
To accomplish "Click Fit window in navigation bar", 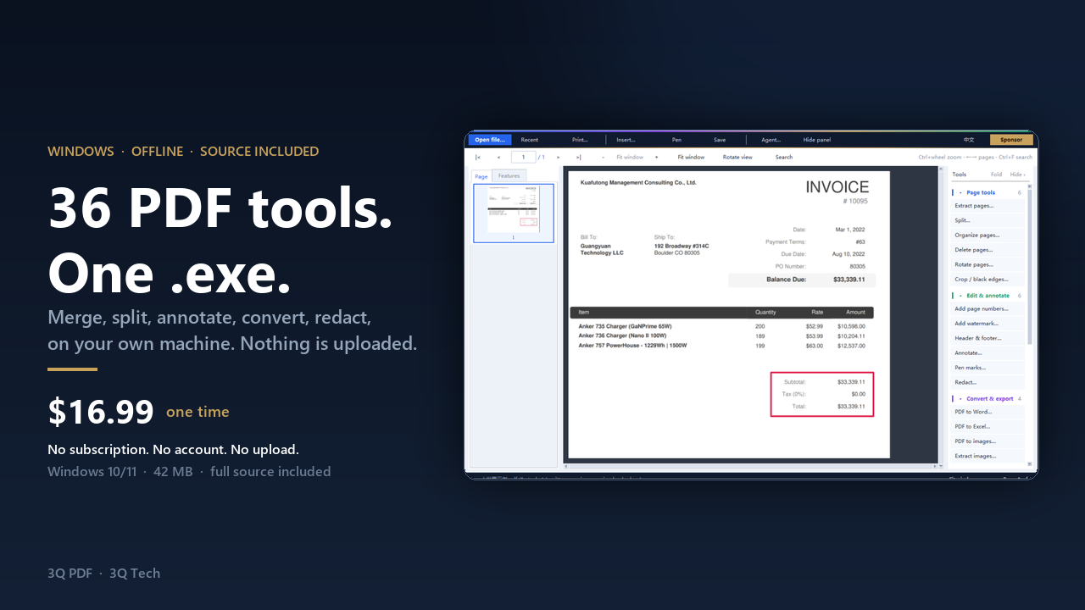I will [691, 157].
